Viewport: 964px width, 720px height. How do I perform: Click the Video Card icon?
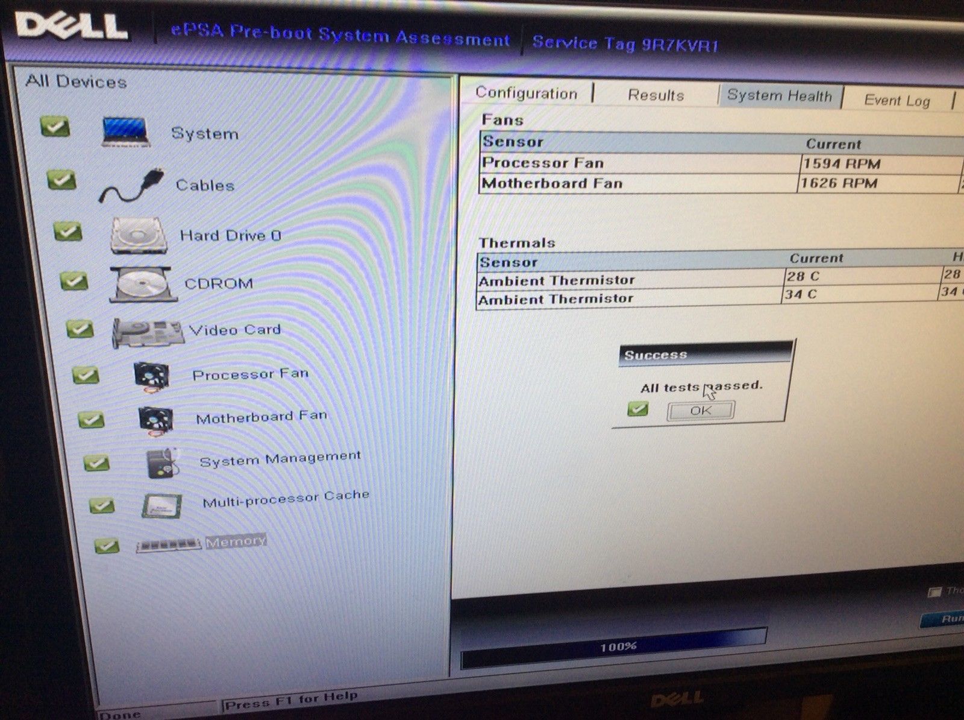coord(148,332)
